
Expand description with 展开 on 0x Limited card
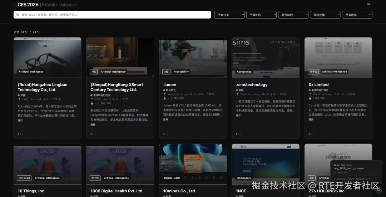coord(311,119)
